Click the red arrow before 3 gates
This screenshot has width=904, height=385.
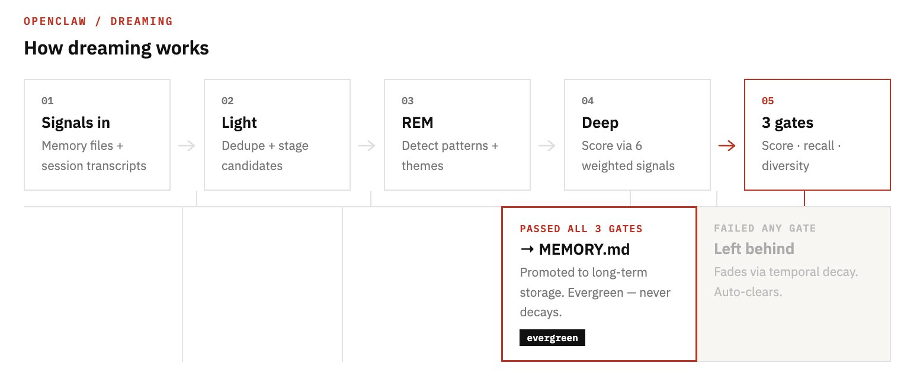tap(727, 146)
